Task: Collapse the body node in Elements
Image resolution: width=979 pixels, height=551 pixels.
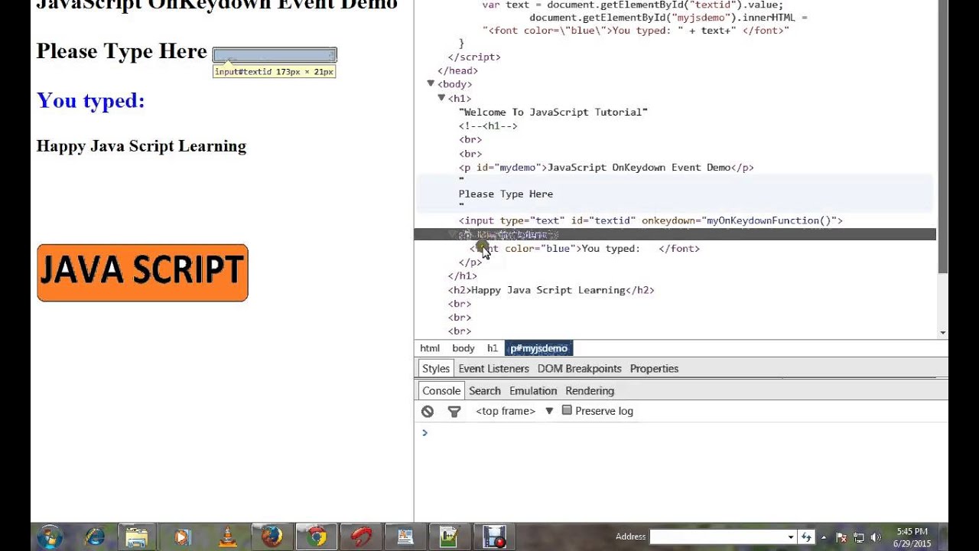Action: (431, 83)
